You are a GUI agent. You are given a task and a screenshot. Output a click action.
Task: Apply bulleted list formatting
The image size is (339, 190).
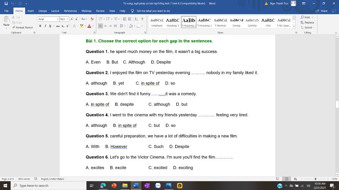(100, 19)
